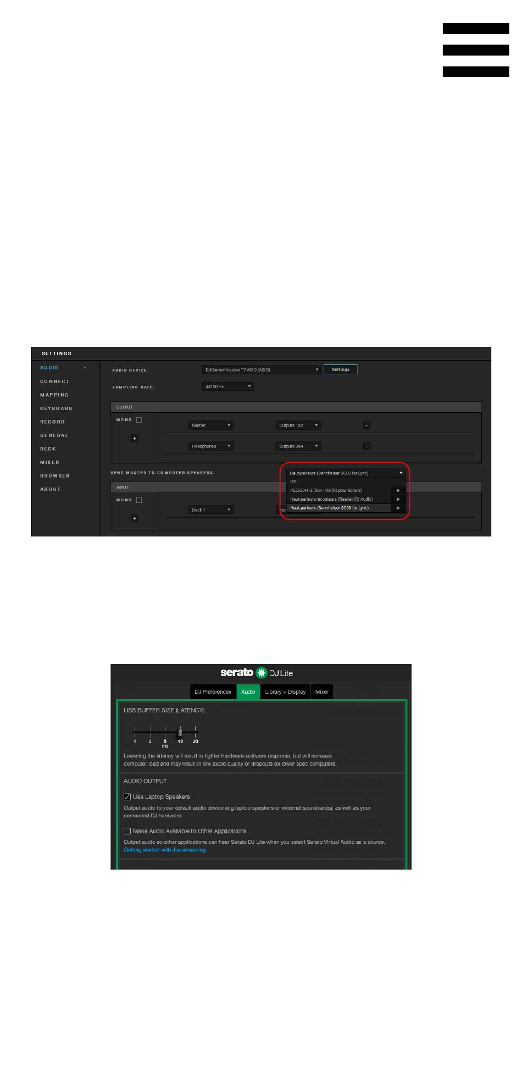The height and width of the screenshot is (1090, 522).
Task: Remove the Master output row with minus
Action: 367,425
